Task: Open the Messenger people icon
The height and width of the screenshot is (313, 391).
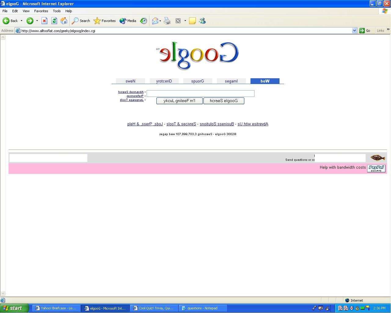Action: [202, 21]
